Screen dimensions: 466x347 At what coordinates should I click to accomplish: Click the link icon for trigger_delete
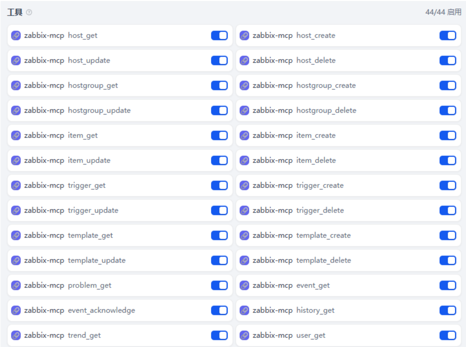coord(244,210)
